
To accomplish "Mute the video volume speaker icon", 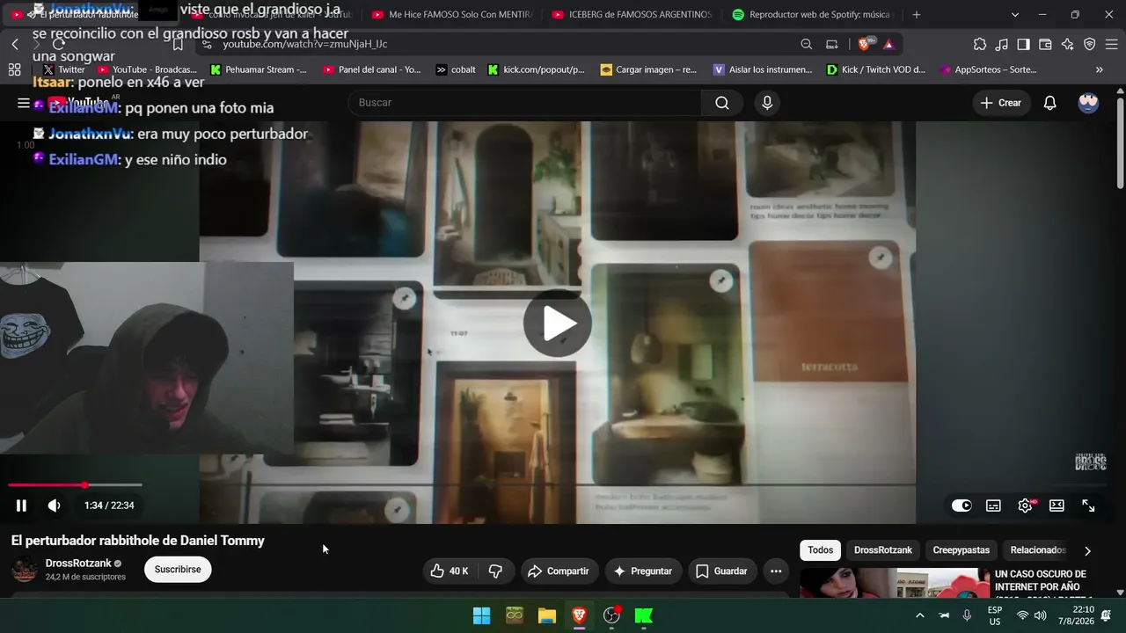I will pyautogui.click(x=55, y=506).
